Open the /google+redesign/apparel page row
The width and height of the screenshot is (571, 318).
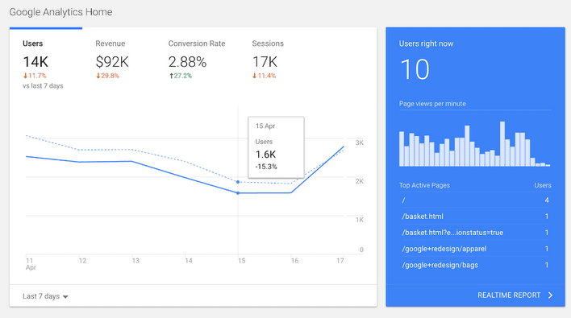[475, 249]
